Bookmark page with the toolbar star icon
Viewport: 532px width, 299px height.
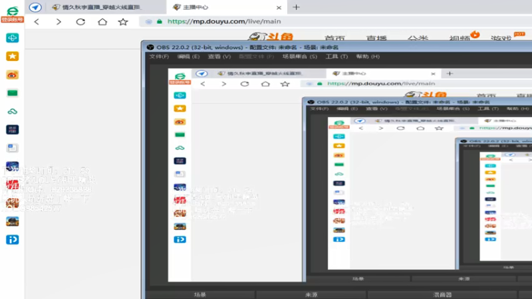click(123, 22)
